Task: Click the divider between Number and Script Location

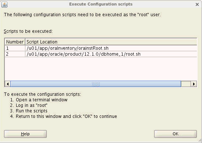Action: tap(25, 42)
